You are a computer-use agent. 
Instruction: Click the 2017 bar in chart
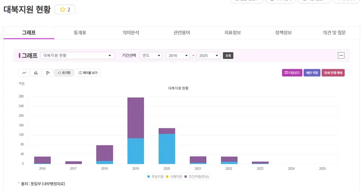point(74,163)
